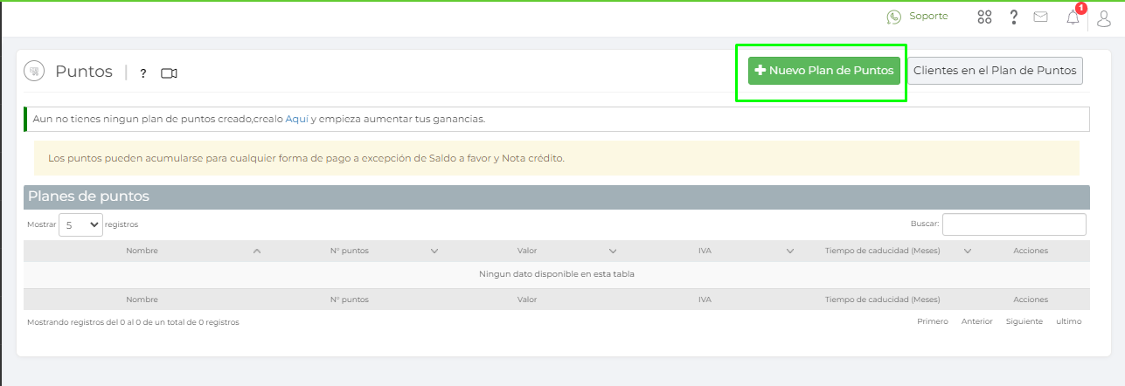Screen dimensions: 1125x386
Task: Sort by IVA column chevron
Action: coord(790,251)
